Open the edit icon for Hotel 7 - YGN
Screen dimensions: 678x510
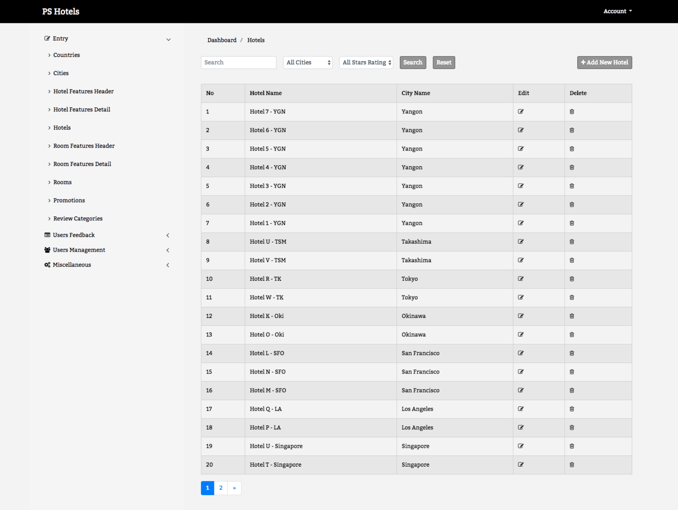(521, 112)
